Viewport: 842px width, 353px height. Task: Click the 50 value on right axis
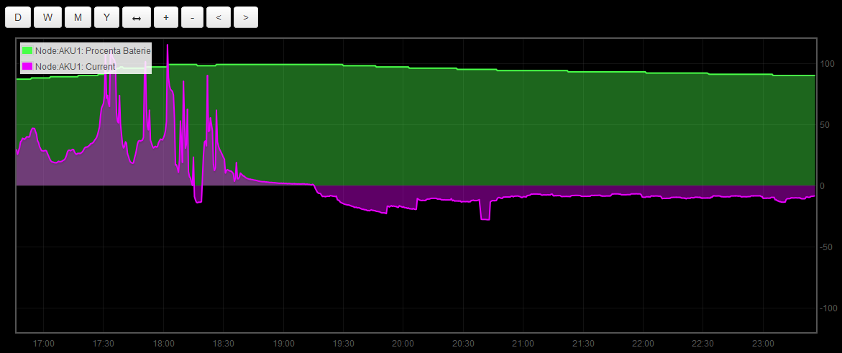pyautogui.click(x=824, y=124)
